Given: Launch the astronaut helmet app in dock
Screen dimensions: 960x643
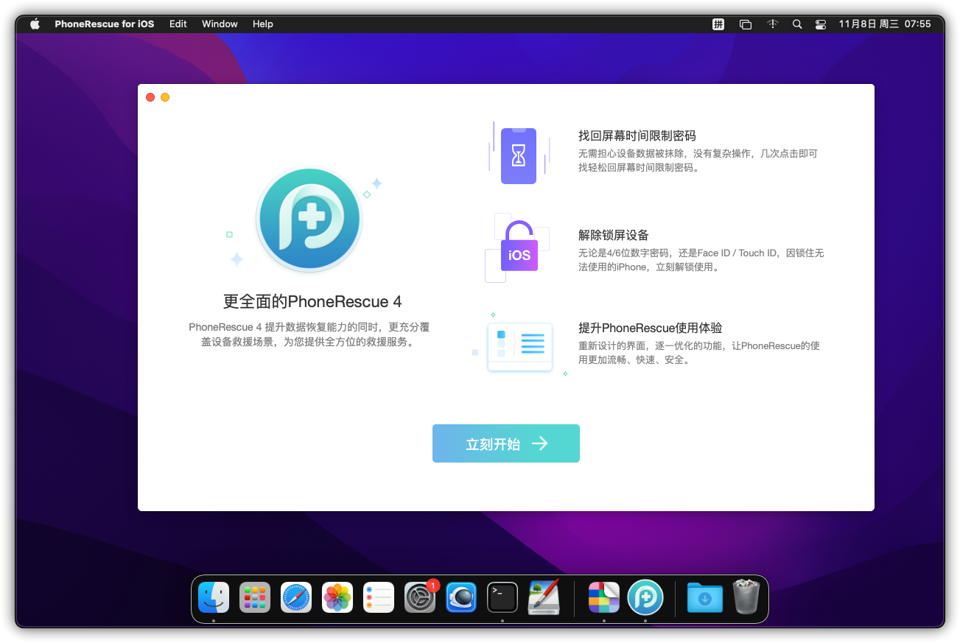Looking at the screenshot, I should pyautogui.click(x=461, y=597).
